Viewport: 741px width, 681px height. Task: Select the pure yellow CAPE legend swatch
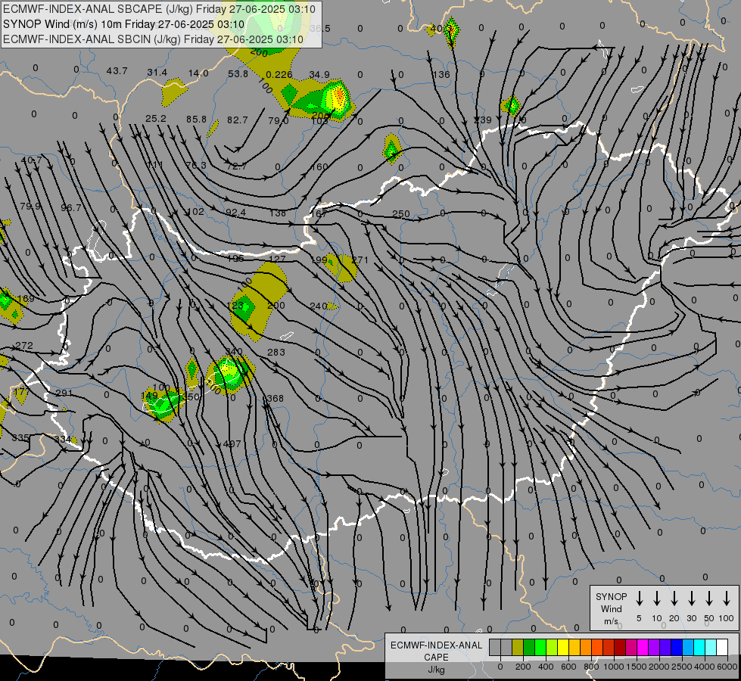563,647
